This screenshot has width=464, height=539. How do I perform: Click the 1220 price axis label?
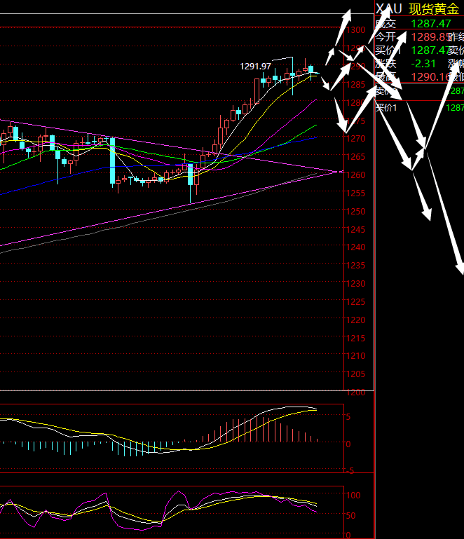click(356, 320)
